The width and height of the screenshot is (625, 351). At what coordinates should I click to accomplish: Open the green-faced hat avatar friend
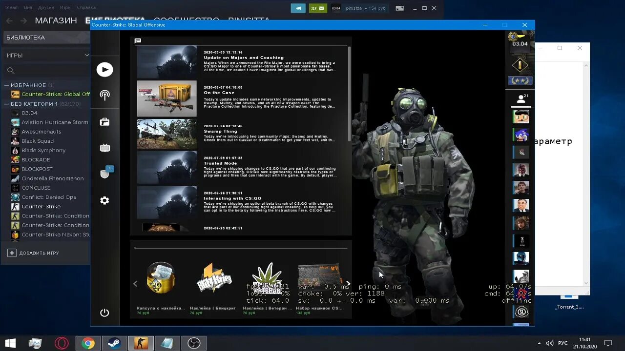pyautogui.click(x=521, y=117)
